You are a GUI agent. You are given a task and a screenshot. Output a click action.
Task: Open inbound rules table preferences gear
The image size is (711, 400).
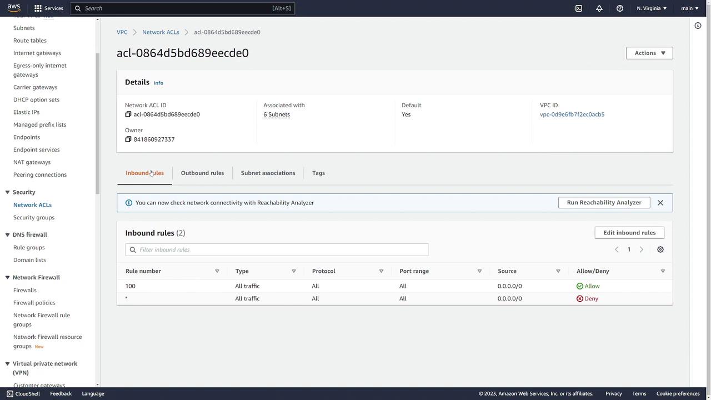tap(660, 249)
